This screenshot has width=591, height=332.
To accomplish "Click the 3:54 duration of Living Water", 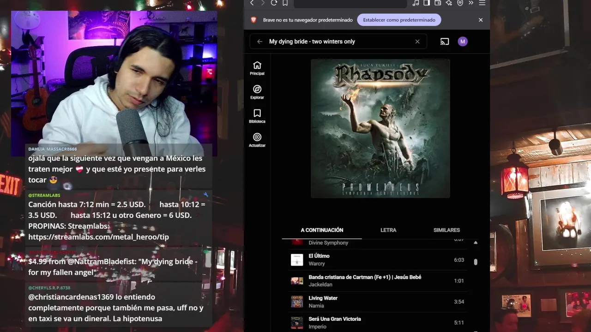I will pyautogui.click(x=459, y=302).
